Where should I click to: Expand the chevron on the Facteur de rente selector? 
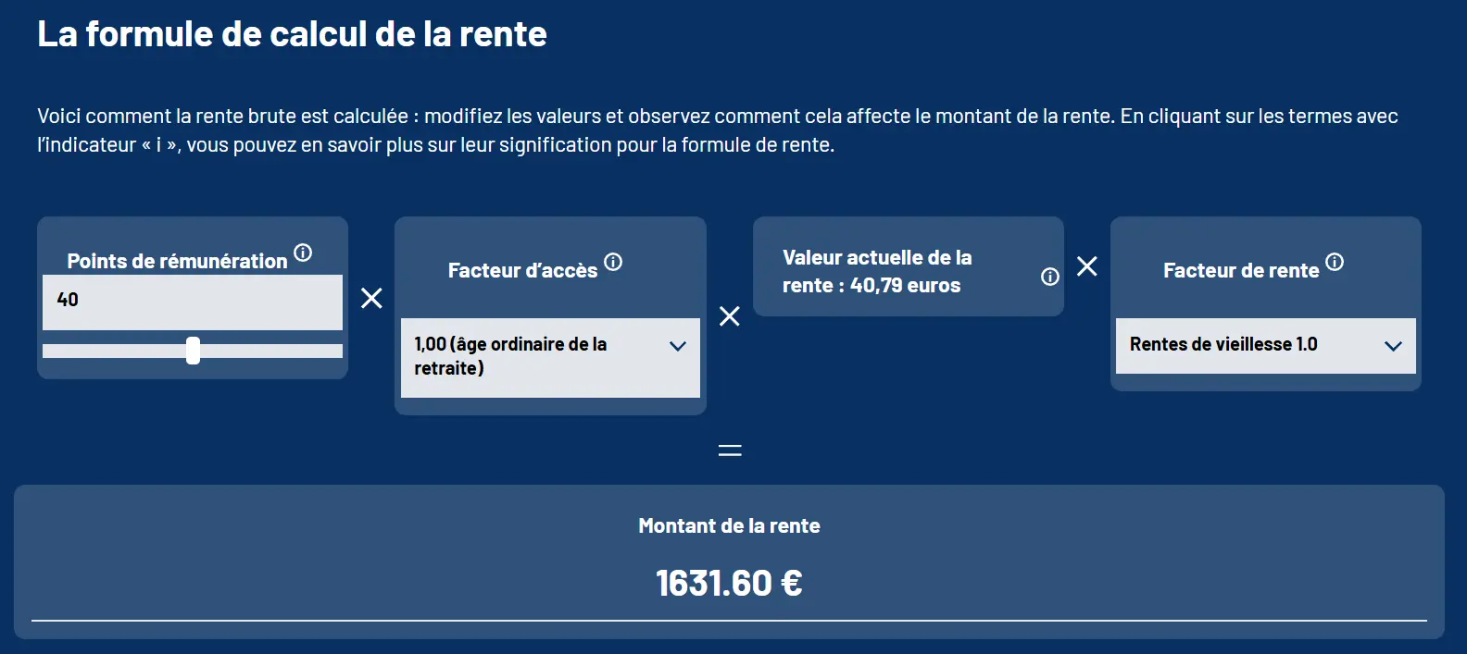1394,346
